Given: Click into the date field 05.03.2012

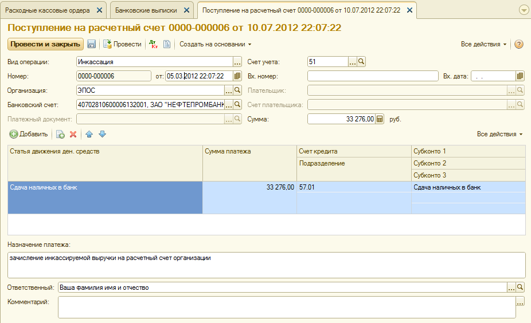Looking at the screenshot, I should click(x=199, y=76).
